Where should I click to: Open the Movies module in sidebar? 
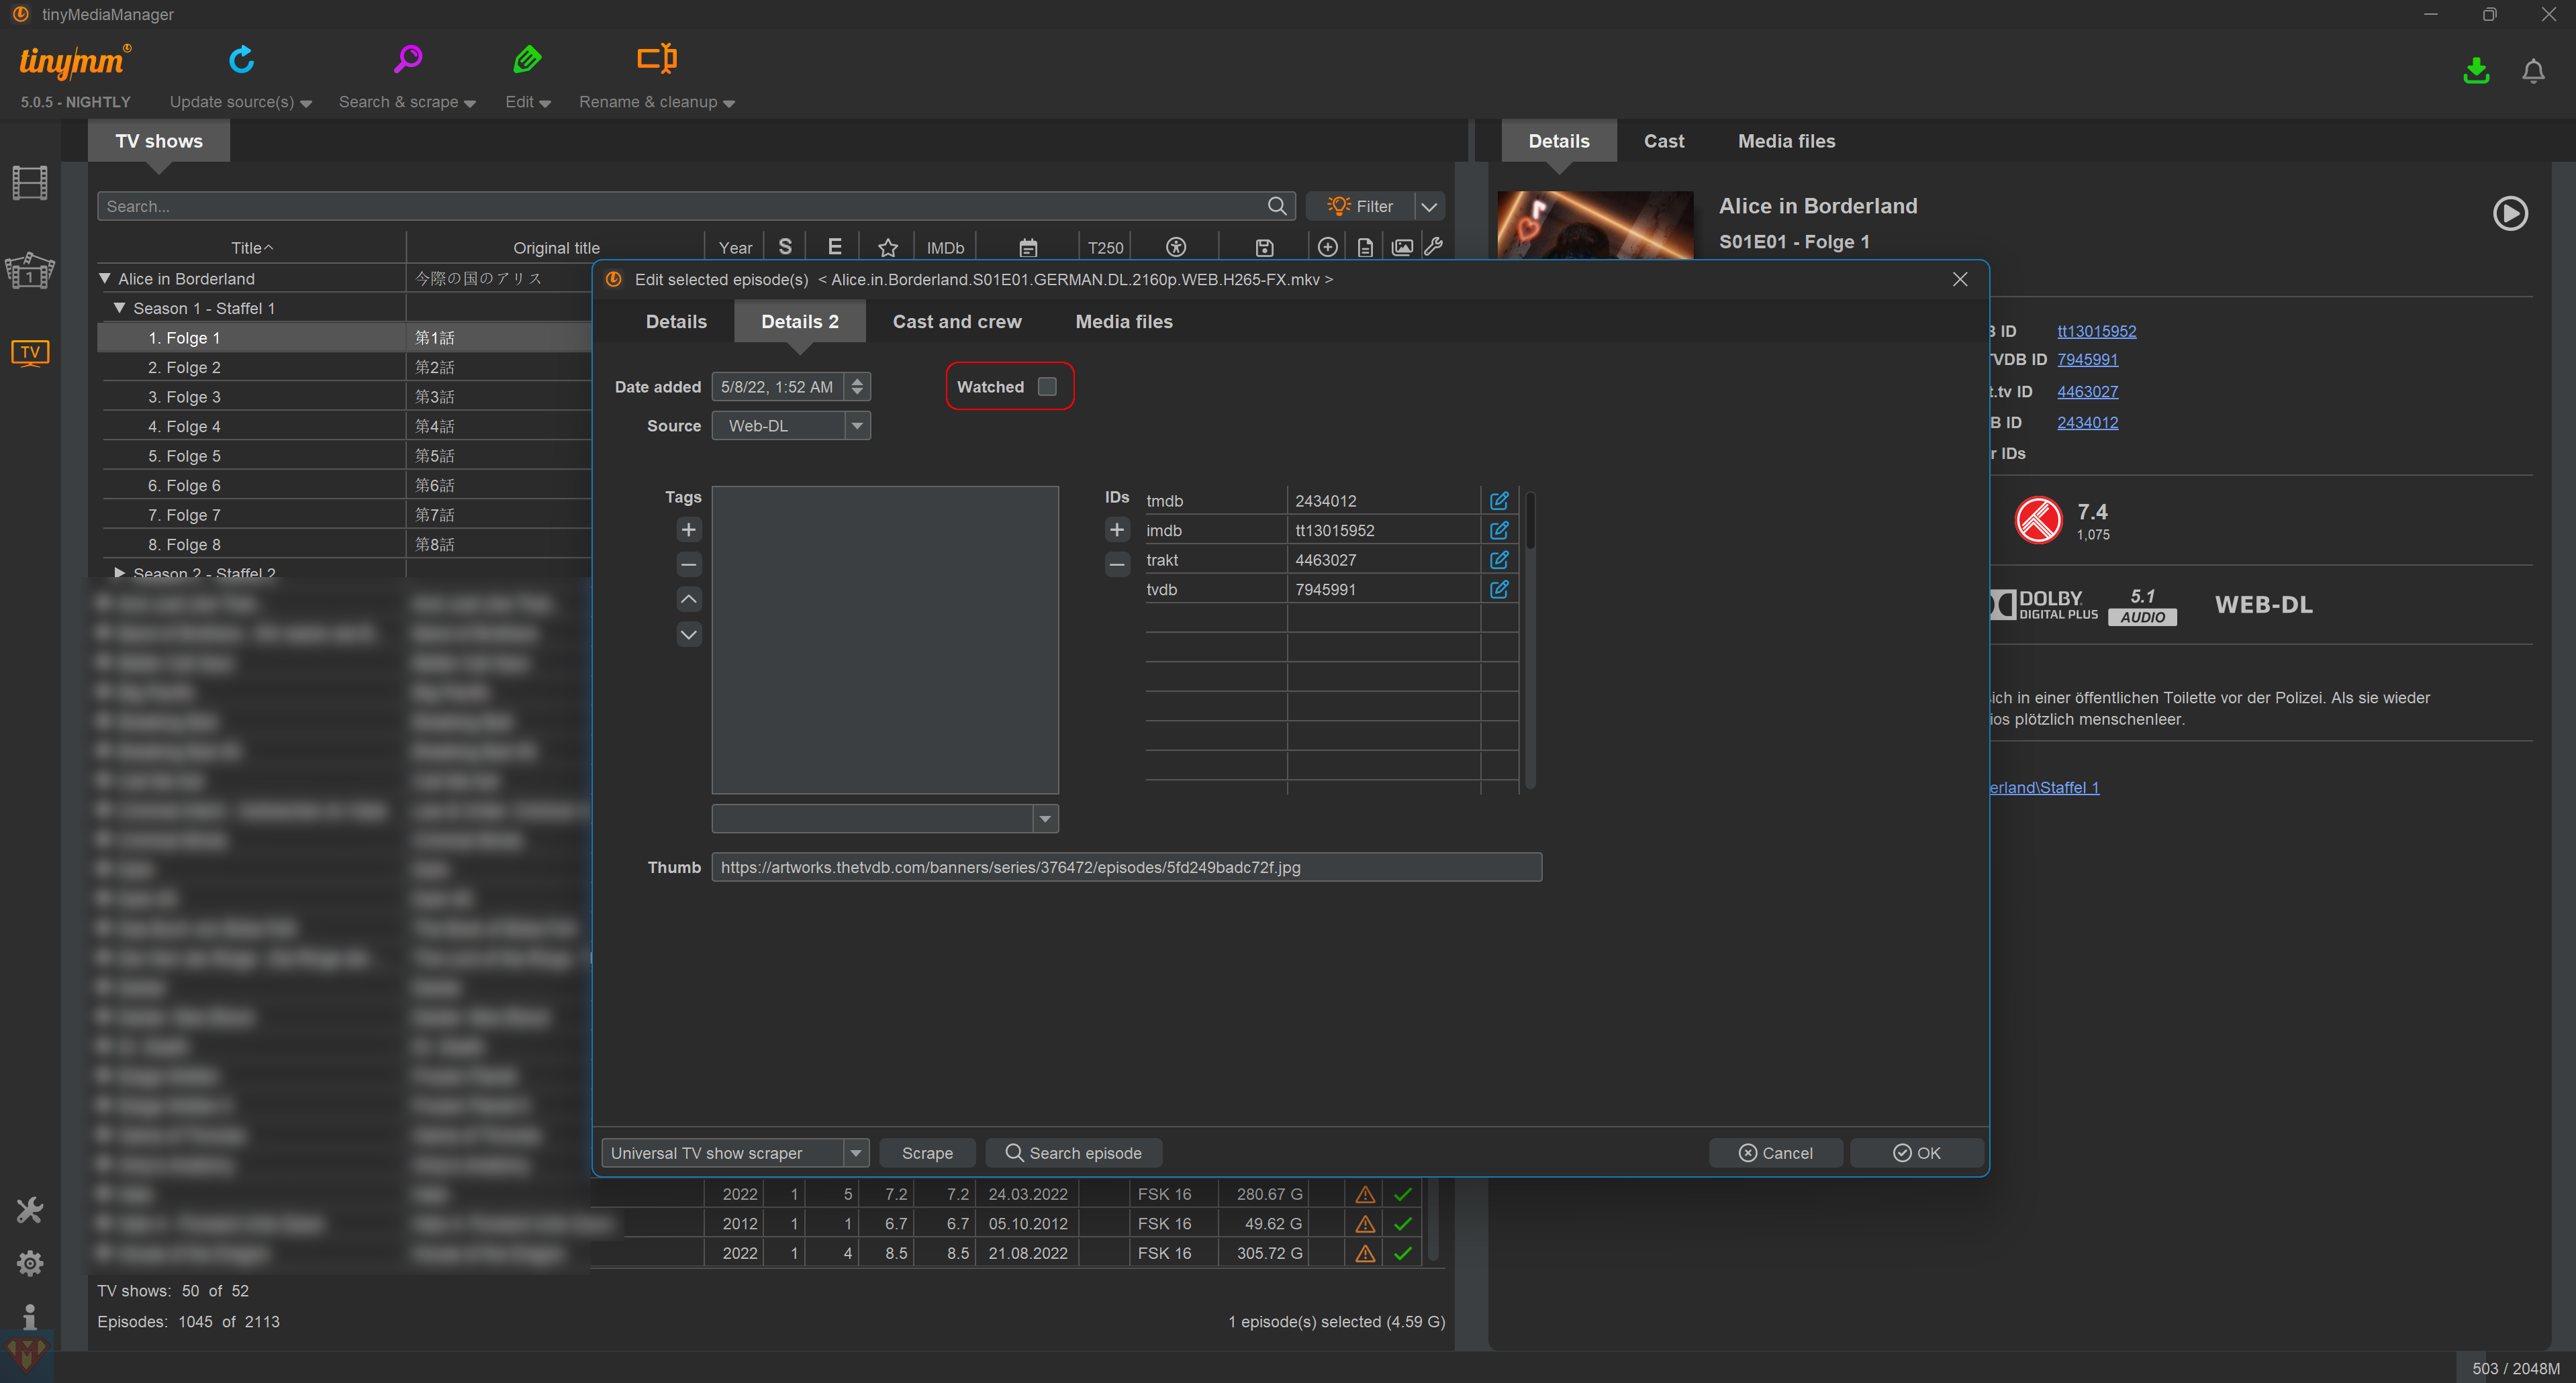click(30, 183)
